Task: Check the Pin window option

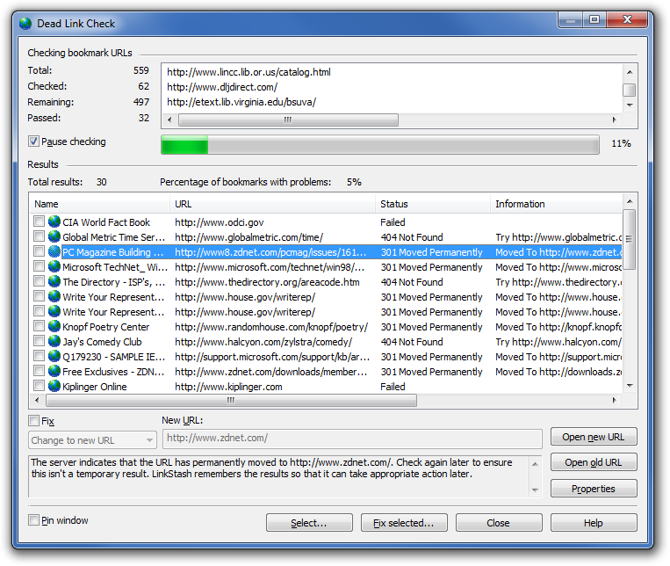Action: 34,520
